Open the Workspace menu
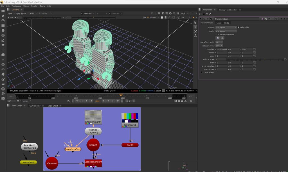This screenshot has width=288, height=172. point(16,6)
